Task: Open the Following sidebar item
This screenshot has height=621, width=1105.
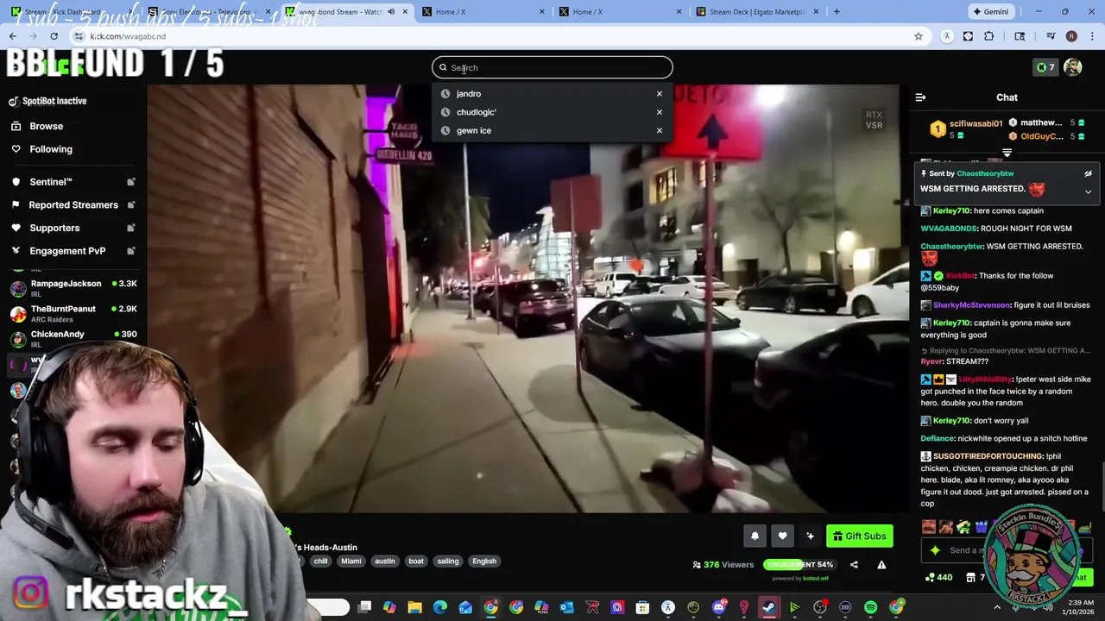Action: [x=51, y=149]
